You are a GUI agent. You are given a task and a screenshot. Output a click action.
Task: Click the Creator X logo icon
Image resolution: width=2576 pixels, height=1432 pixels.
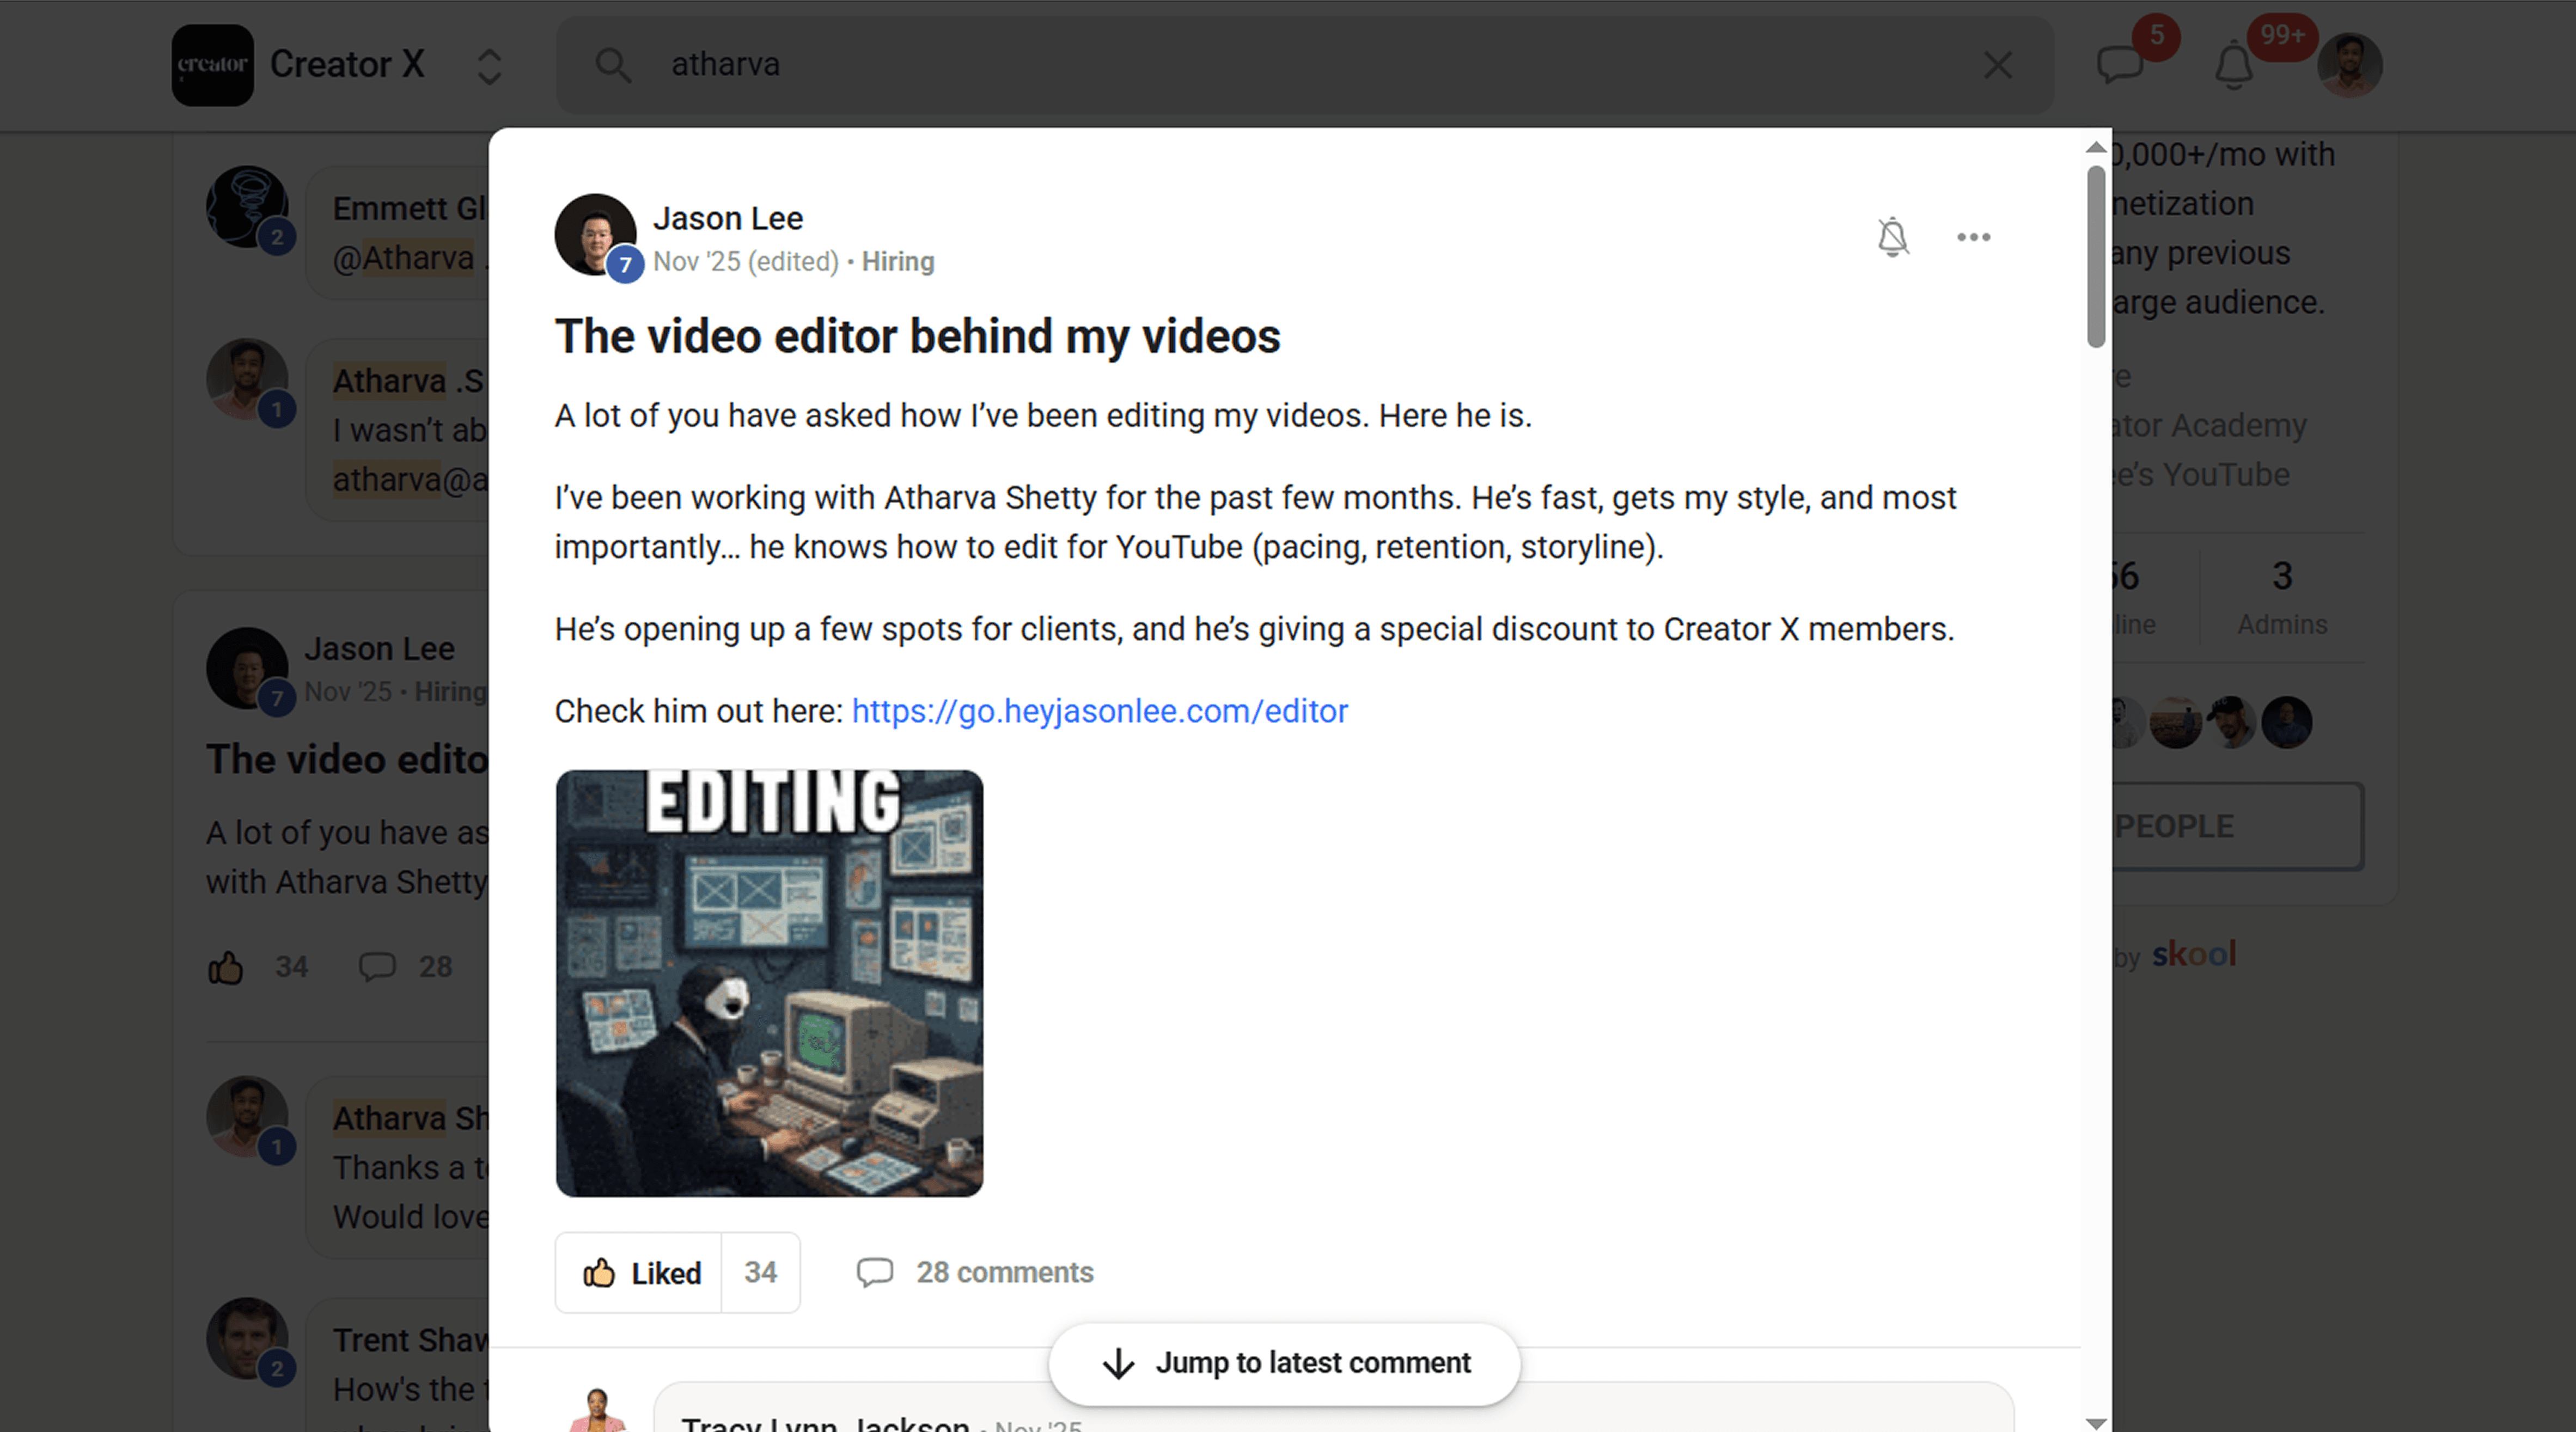pyautogui.click(x=212, y=65)
